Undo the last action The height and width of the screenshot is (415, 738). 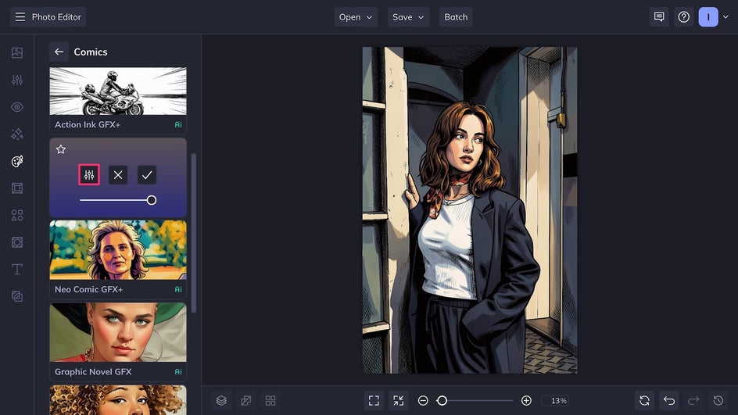click(x=669, y=400)
